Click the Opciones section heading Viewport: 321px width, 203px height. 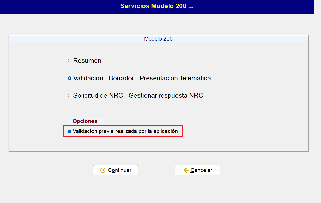[85, 121]
